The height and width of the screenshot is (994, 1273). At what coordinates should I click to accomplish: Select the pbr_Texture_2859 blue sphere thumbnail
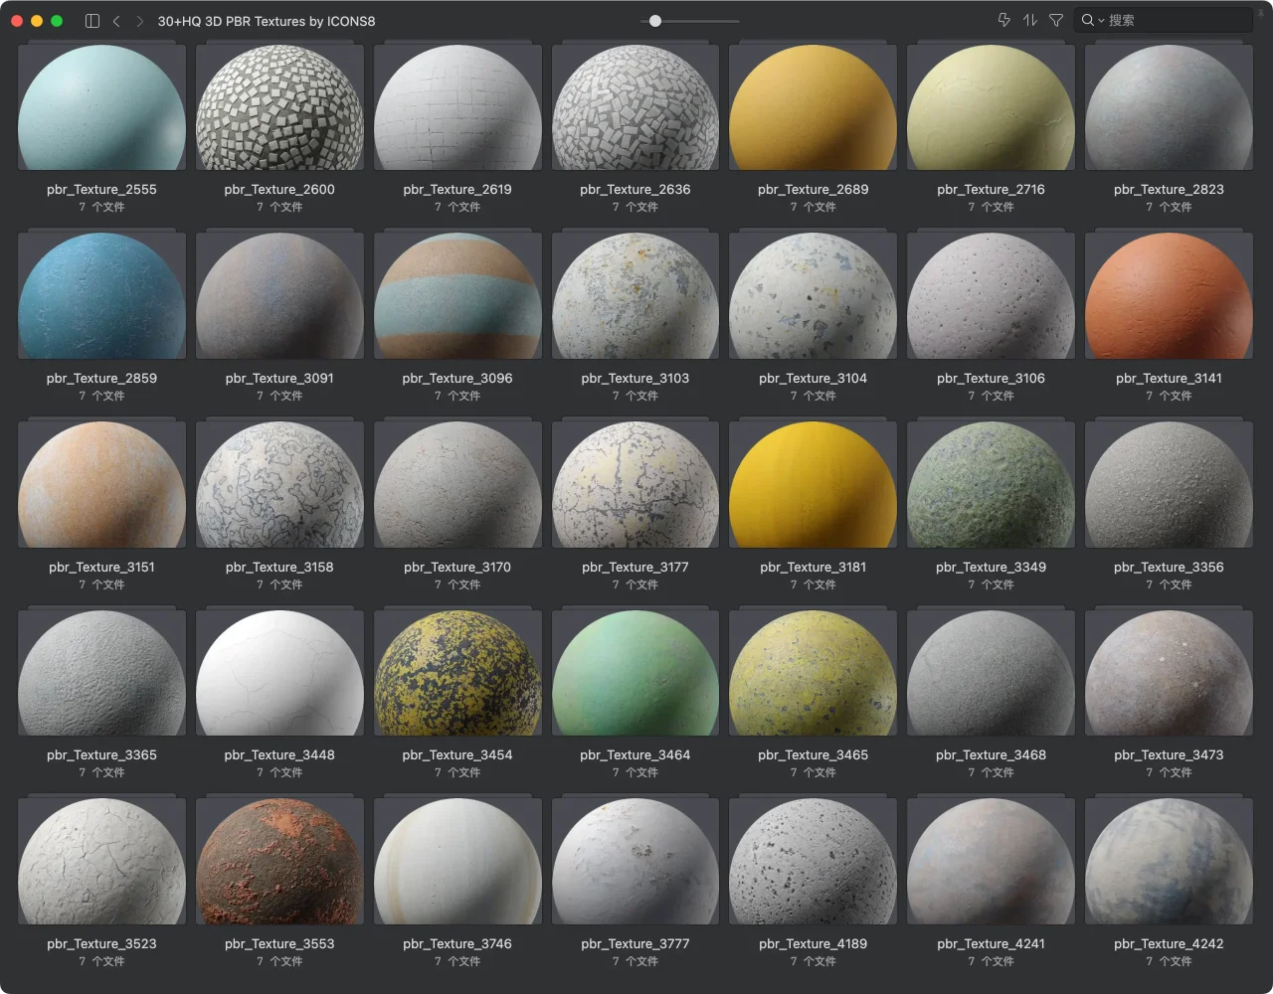click(101, 296)
